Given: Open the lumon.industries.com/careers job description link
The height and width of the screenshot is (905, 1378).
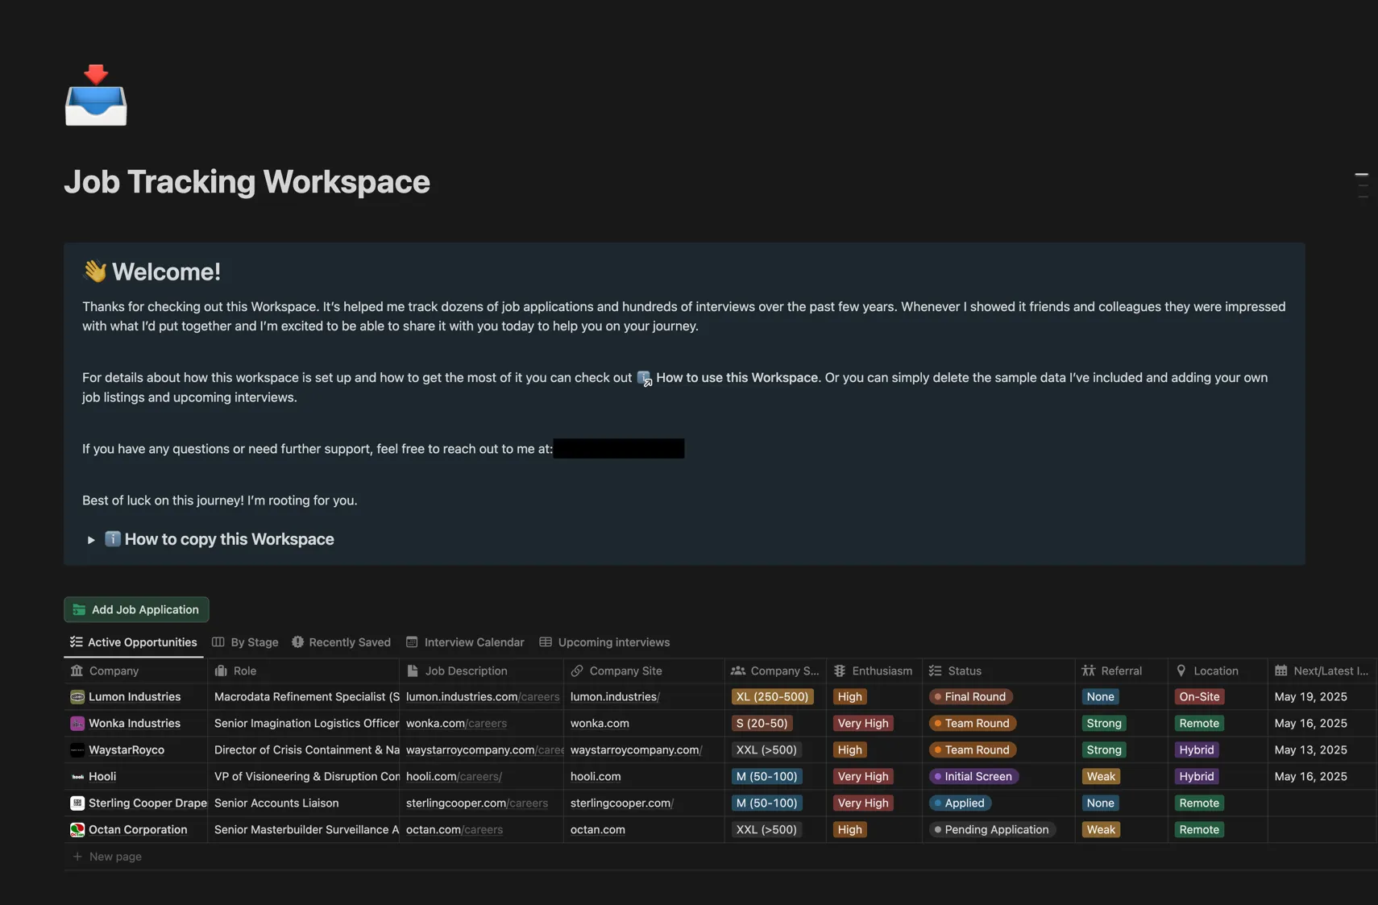Looking at the screenshot, I should [x=483, y=696].
